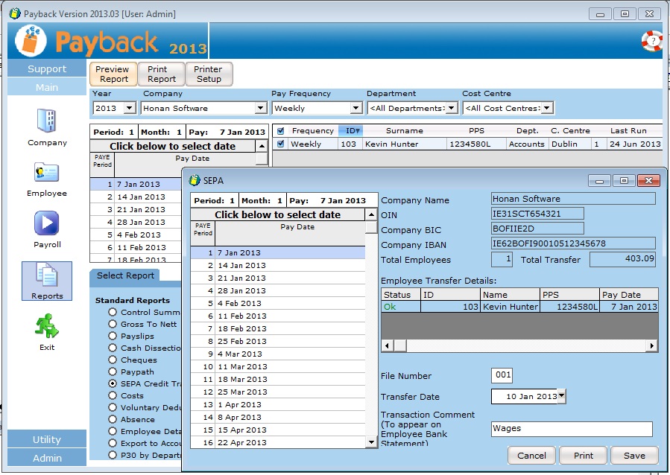Select the Reports icon in sidebar
This screenshot has width=670, height=475.
(47, 275)
